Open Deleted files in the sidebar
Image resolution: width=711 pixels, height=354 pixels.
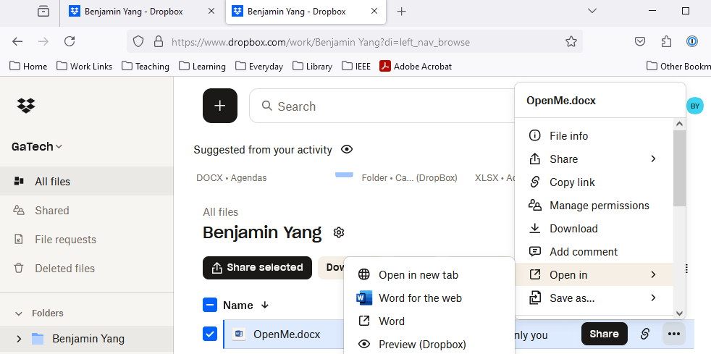[64, 268]
